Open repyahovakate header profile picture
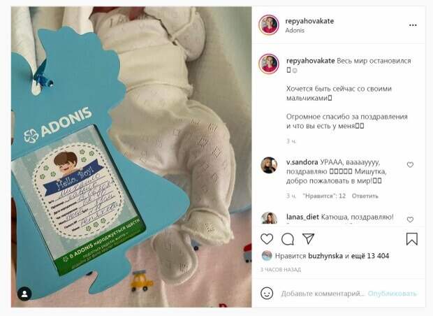433x316 pixels. 269,25
